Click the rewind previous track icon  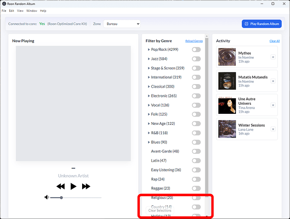pyautogui.click(x=61, y=186)
